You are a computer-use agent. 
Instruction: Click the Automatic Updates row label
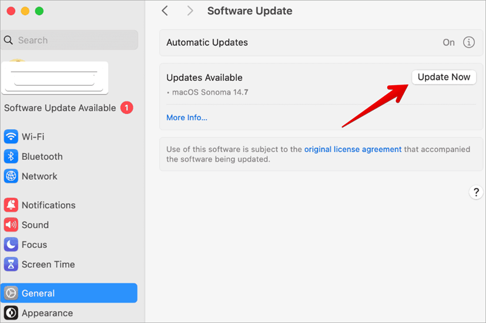point(207,42)
